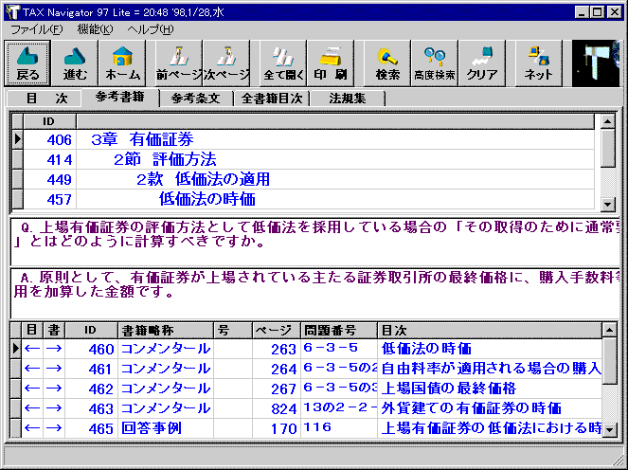628x470 pixels.
Task: Click the right arrow in row 460
Action: coord(54,349)
